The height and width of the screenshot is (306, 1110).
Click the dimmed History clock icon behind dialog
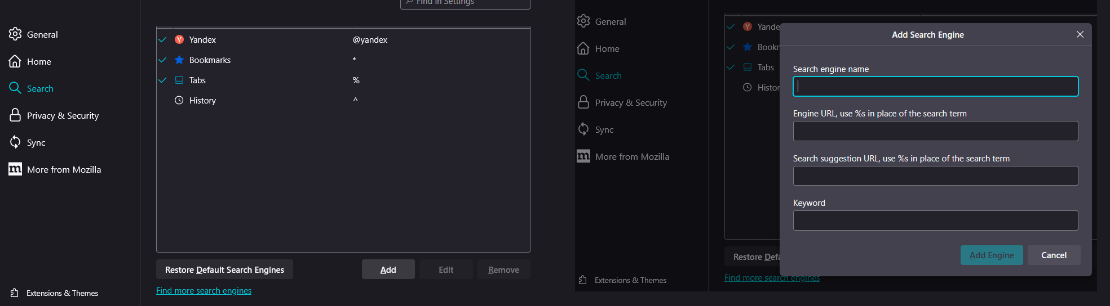748,88
